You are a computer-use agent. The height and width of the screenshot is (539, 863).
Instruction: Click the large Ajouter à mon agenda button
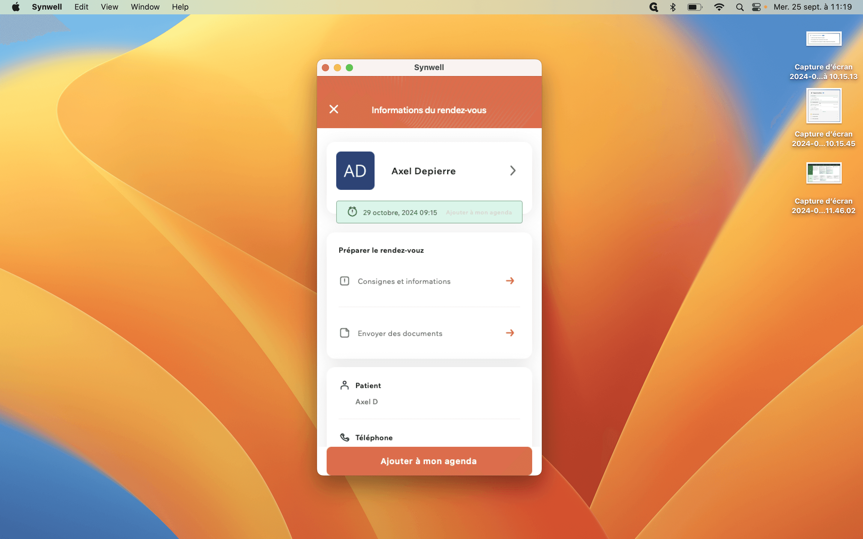click(429, 461)
